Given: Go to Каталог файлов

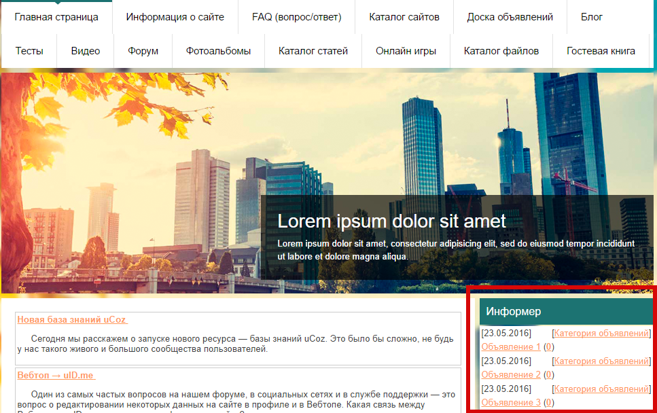Looking at the screenshot, I should [501, 51].
